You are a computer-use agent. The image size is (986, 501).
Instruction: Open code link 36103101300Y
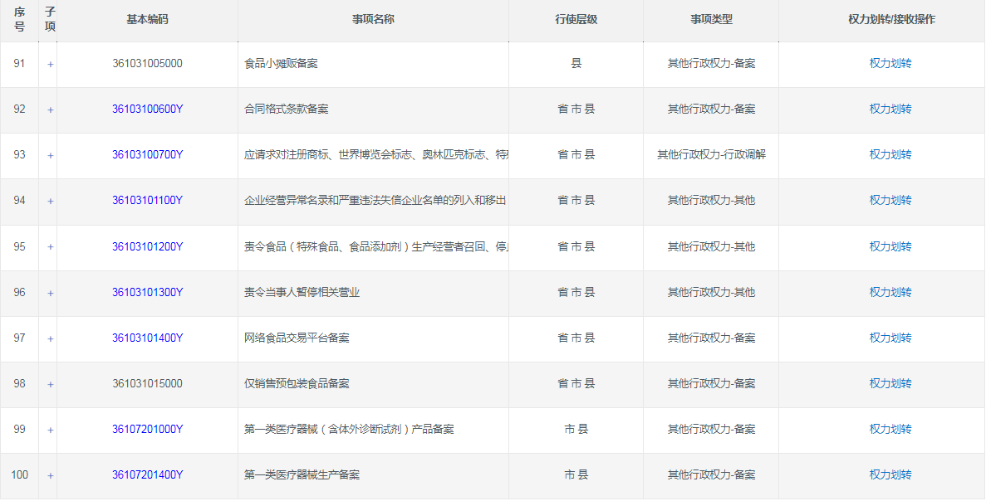[147, 293]
